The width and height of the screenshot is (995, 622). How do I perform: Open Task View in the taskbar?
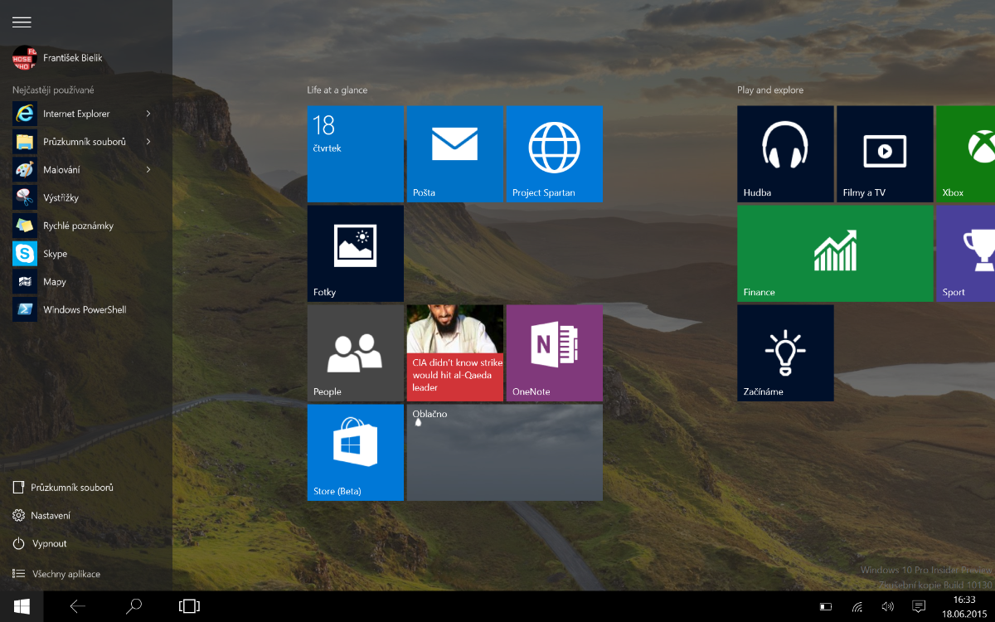[189, 606]
